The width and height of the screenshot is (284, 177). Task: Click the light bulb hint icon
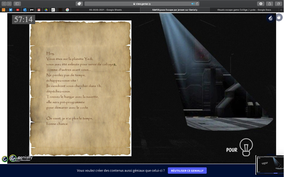246,147
